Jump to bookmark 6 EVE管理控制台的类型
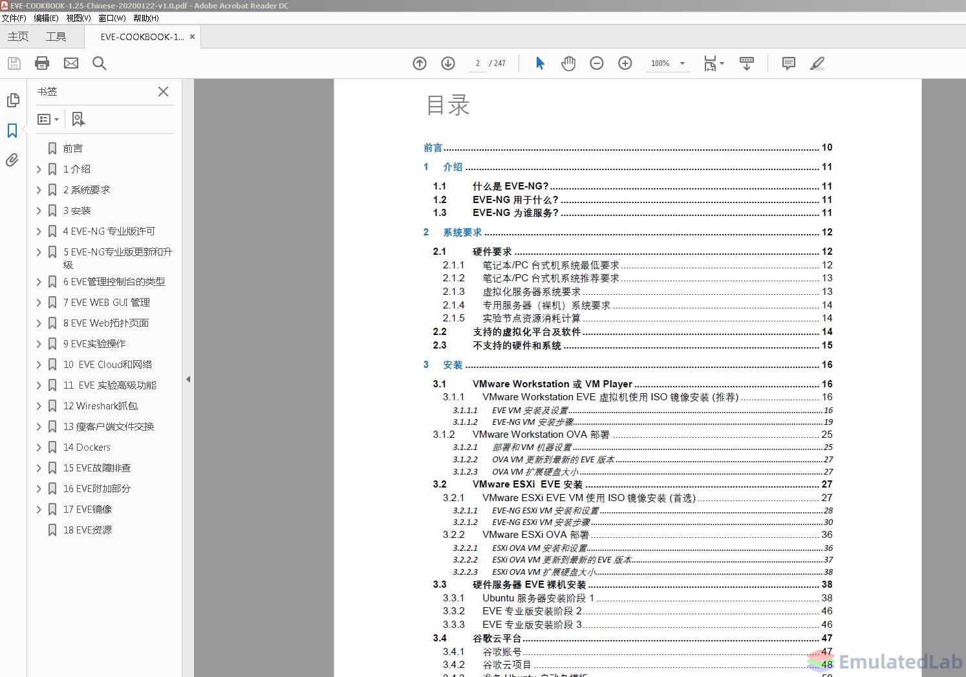Screen dimensions: 966x677 coord(114,282)
